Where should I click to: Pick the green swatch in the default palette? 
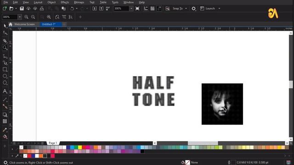pyautogui.click(x=76, y=148)
